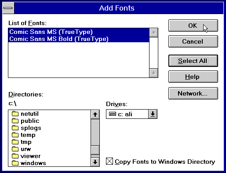Click the List of Fonts label
This screenshot has width=226, height=173.
coord(27,23)
